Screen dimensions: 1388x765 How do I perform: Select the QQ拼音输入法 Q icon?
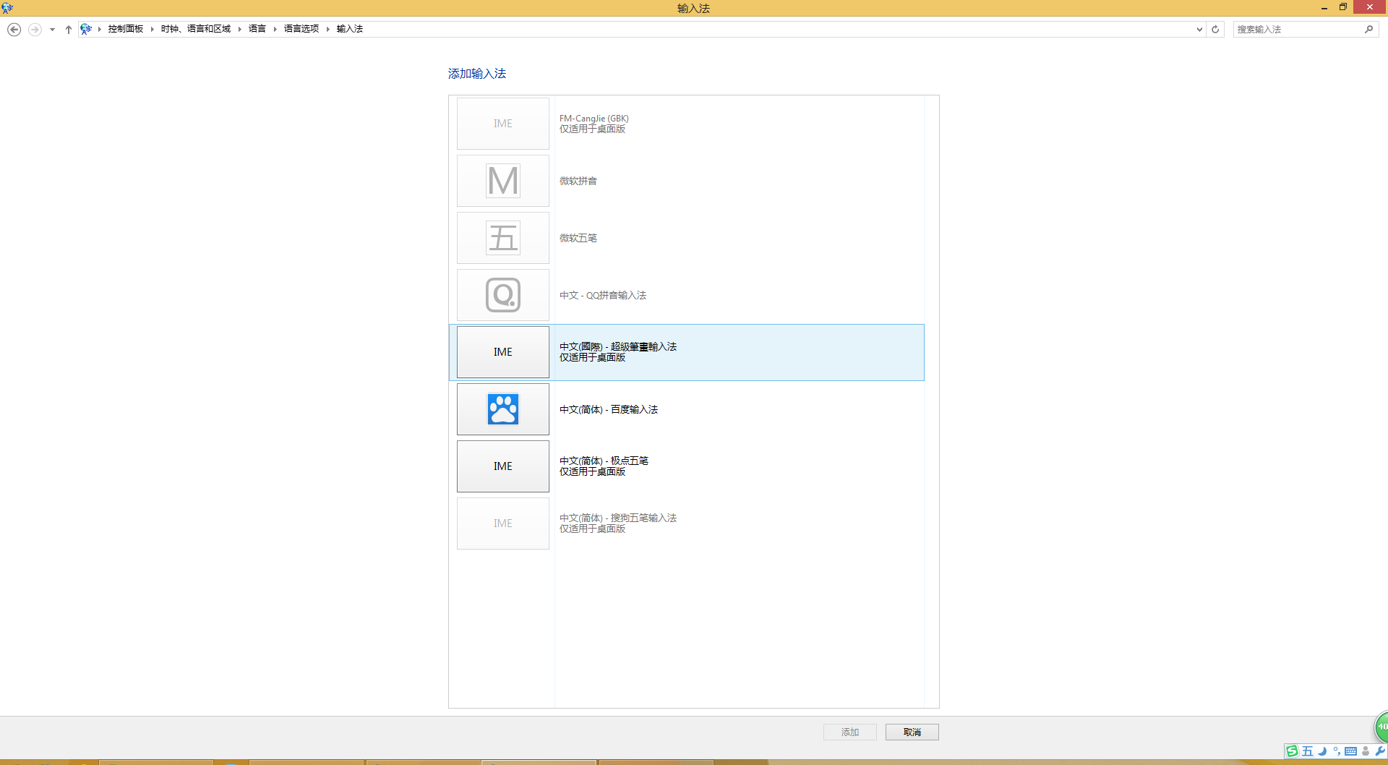tap(503, 295)
